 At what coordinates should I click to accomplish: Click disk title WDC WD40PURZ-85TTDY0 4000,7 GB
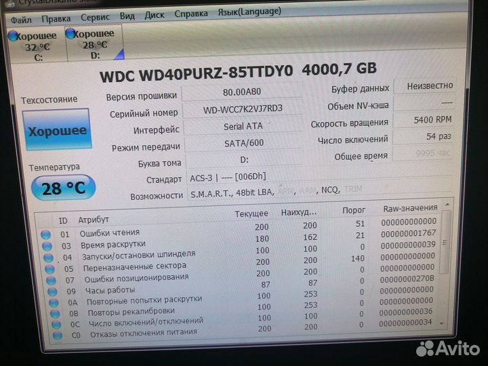click(x=238, y=73)
